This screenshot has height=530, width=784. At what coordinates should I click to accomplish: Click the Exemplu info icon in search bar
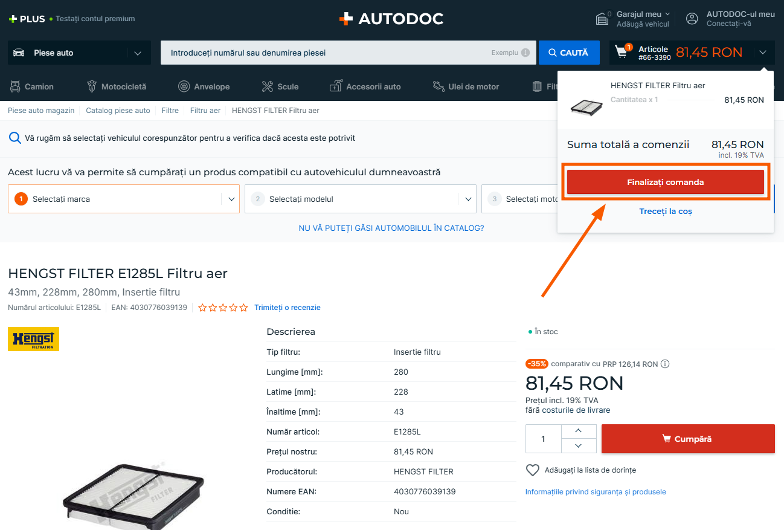525,53
